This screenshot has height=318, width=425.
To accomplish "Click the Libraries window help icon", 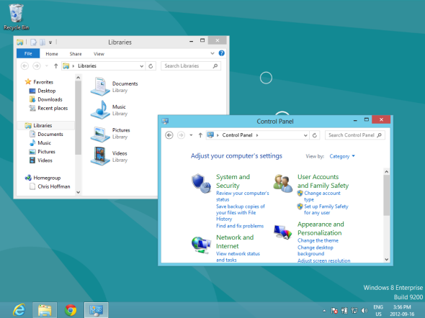I will click(221, 53).
